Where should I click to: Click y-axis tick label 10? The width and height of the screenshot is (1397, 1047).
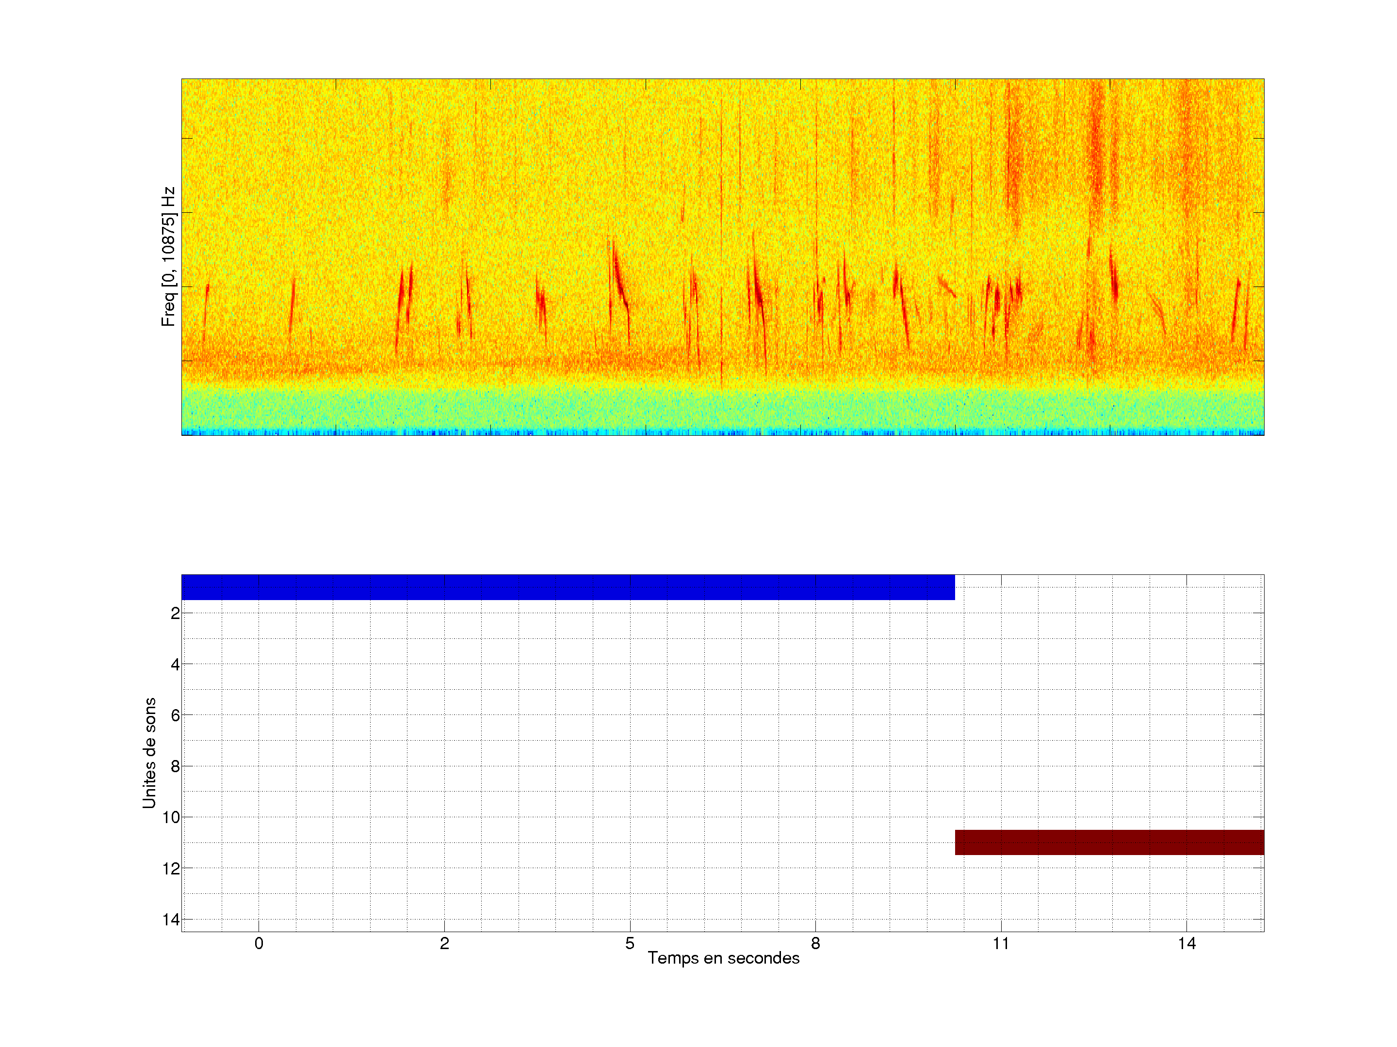(x=171, y=818)
